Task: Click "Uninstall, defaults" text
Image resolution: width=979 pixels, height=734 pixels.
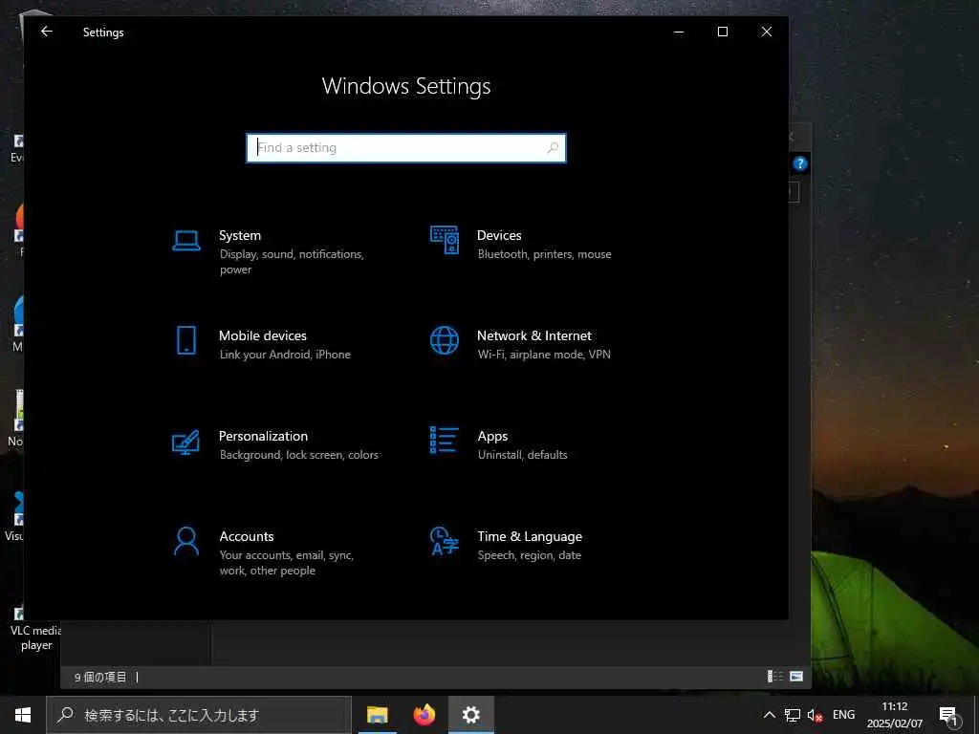Action: pyautogui.click(x=523, y=455)
